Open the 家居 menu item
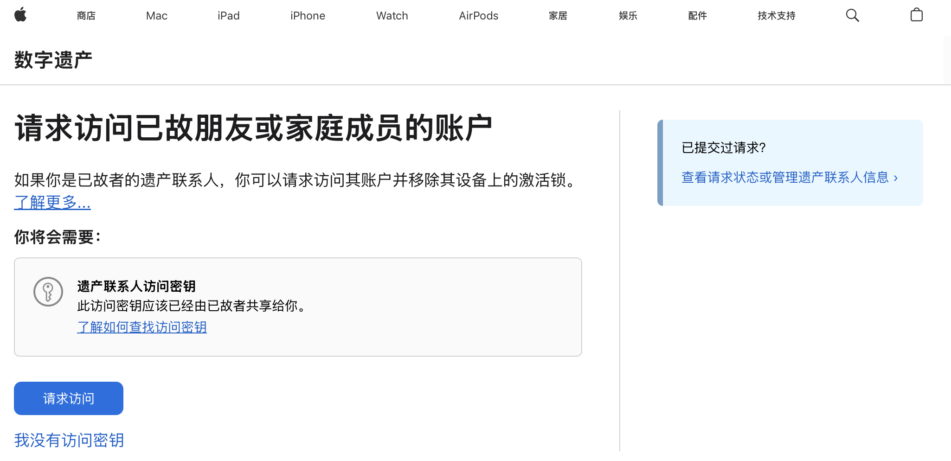 pyautogui.click(x=558, y=16)
